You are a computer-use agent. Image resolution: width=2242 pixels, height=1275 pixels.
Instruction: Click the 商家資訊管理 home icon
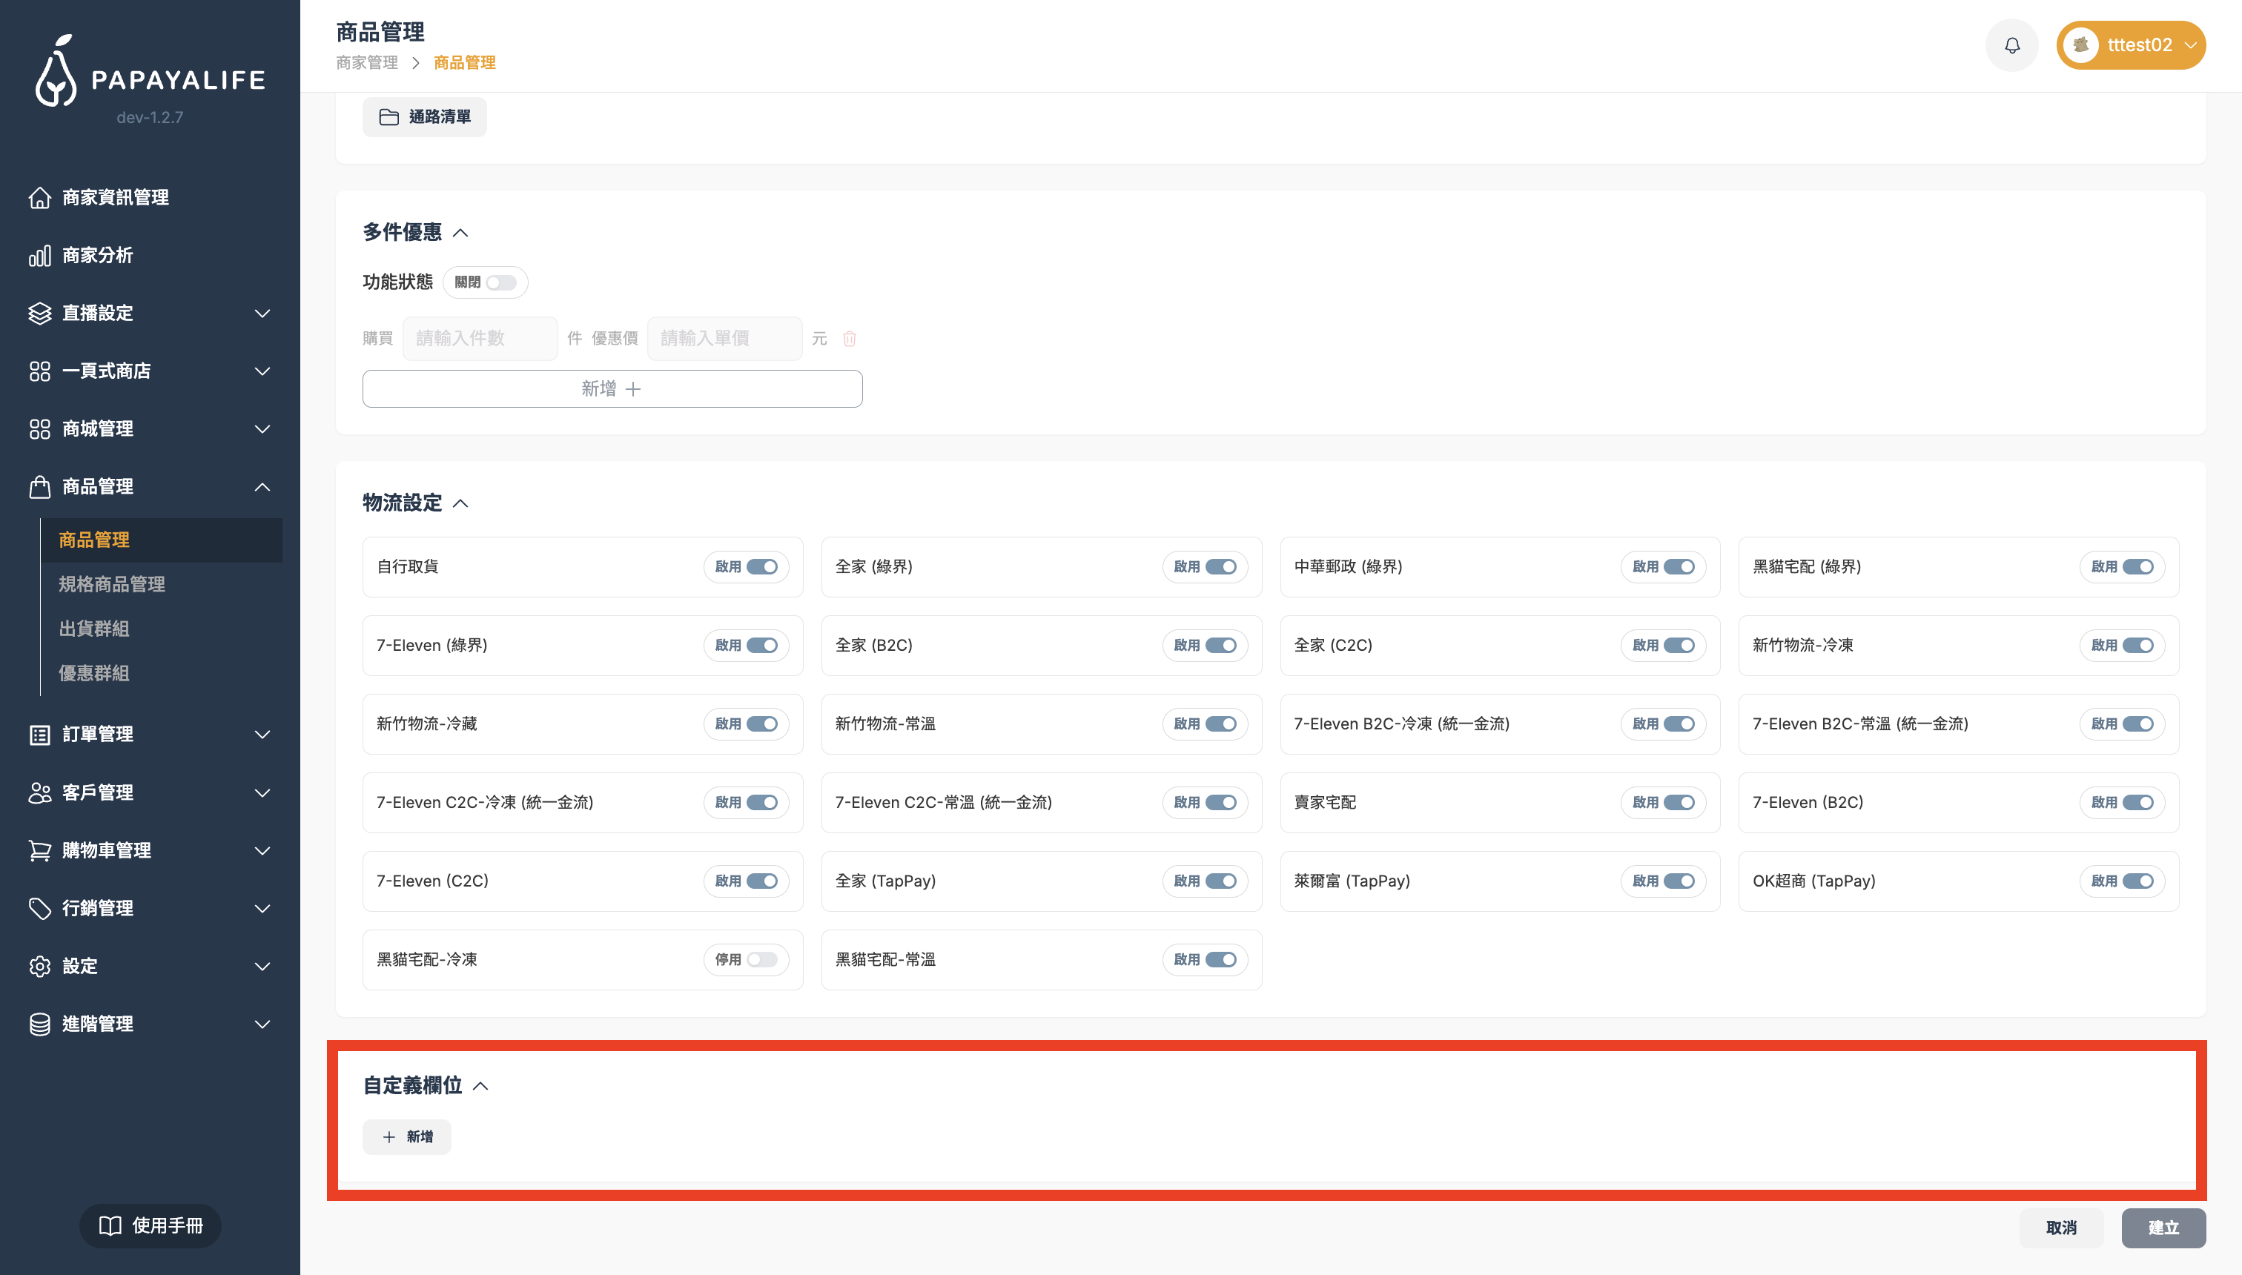(x=39, y=198)
